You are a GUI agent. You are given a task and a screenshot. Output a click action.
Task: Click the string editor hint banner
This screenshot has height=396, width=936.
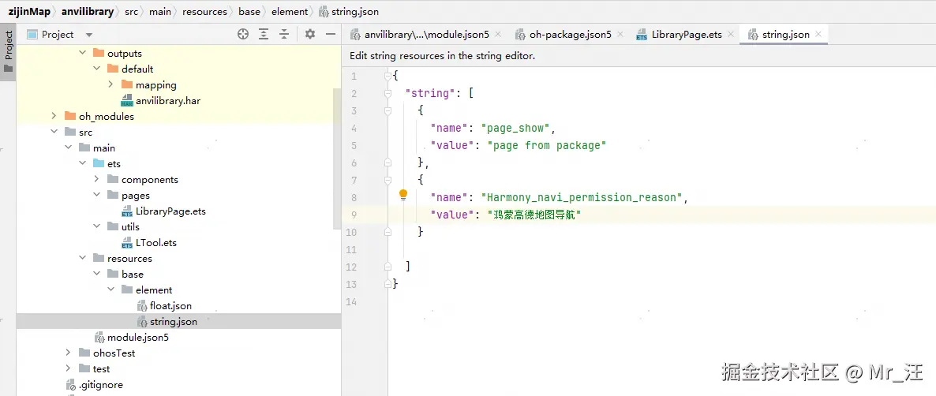[x=442, y=56]
